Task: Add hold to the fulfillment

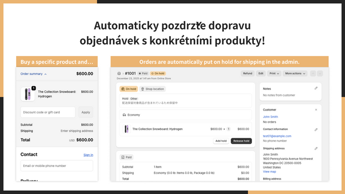Action: coord(221,141)
